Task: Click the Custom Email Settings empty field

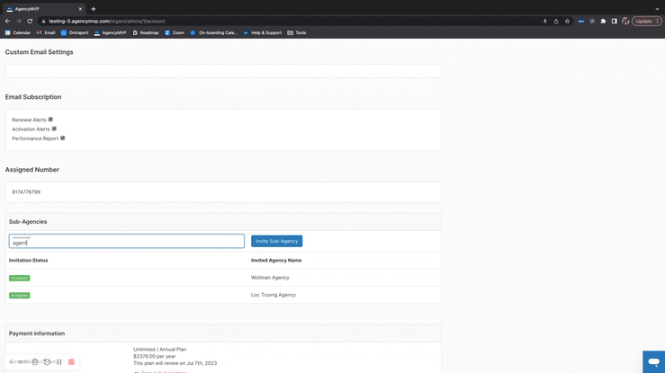Action: [223, 71]
